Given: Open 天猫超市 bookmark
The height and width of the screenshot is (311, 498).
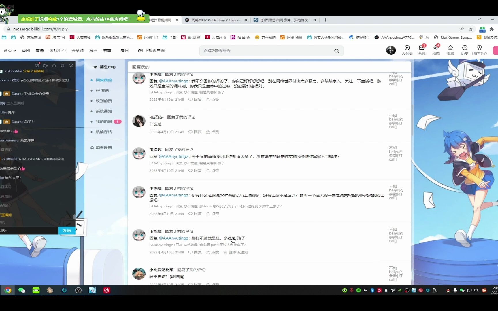Looking at the screenshot, I should click(216, 37).
